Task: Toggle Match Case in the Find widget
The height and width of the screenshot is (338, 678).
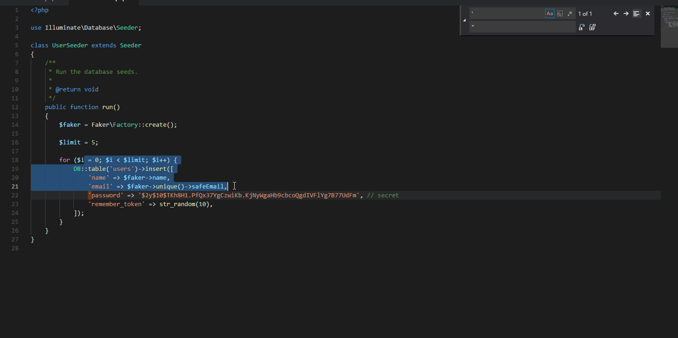Action: [550, 13]
